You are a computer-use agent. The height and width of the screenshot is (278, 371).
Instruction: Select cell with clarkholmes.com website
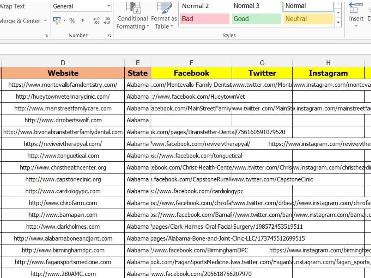tap(63, 226)
